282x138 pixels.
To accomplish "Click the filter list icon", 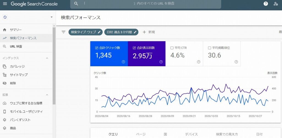I will 64,32.
